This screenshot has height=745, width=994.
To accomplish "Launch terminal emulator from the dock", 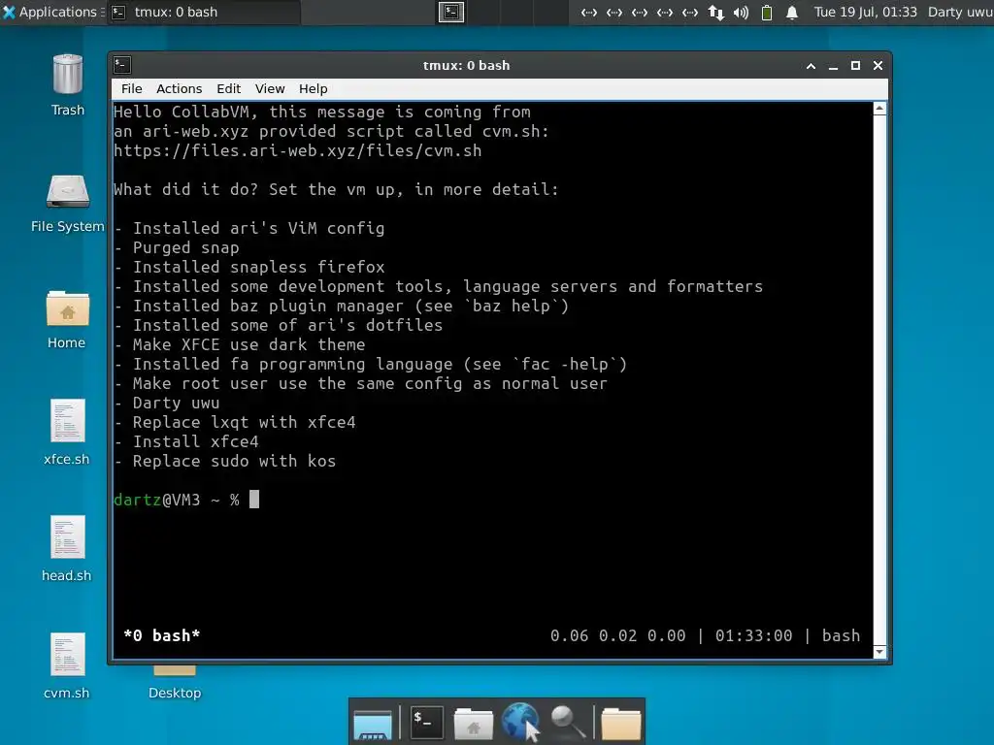I will (426, 722).
